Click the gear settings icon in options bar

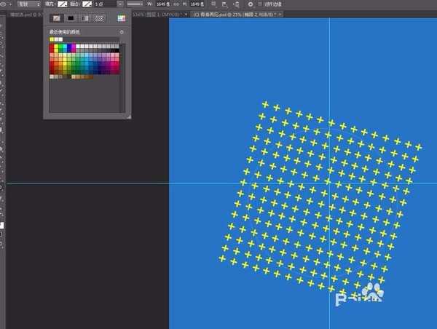coord(250,4)
